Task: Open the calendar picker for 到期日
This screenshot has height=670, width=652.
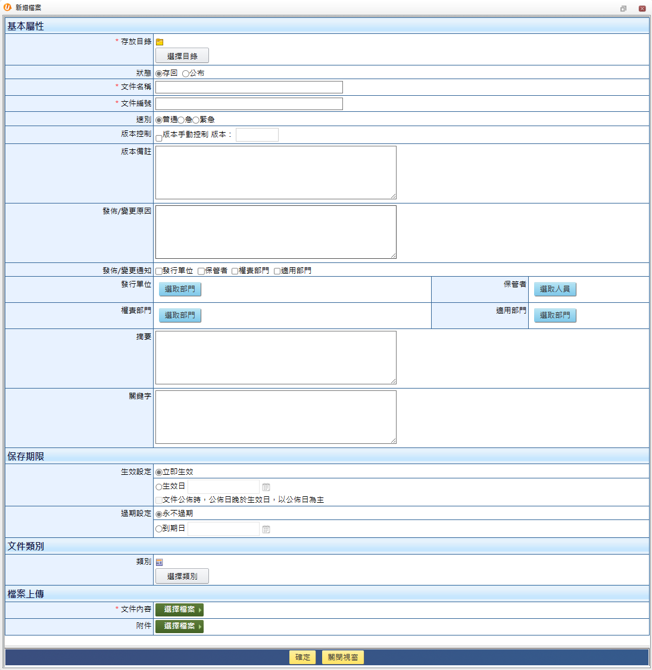Action: click(x=266, y=529)
